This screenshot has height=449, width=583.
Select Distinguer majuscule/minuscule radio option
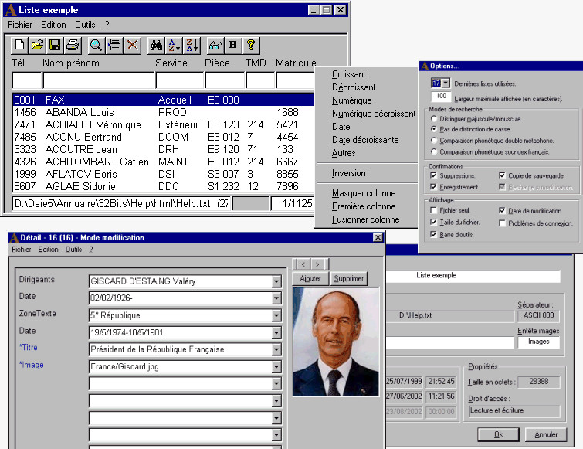pos(433,119)
